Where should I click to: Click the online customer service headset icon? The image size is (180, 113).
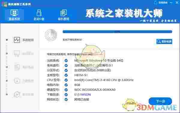point(155,3)
